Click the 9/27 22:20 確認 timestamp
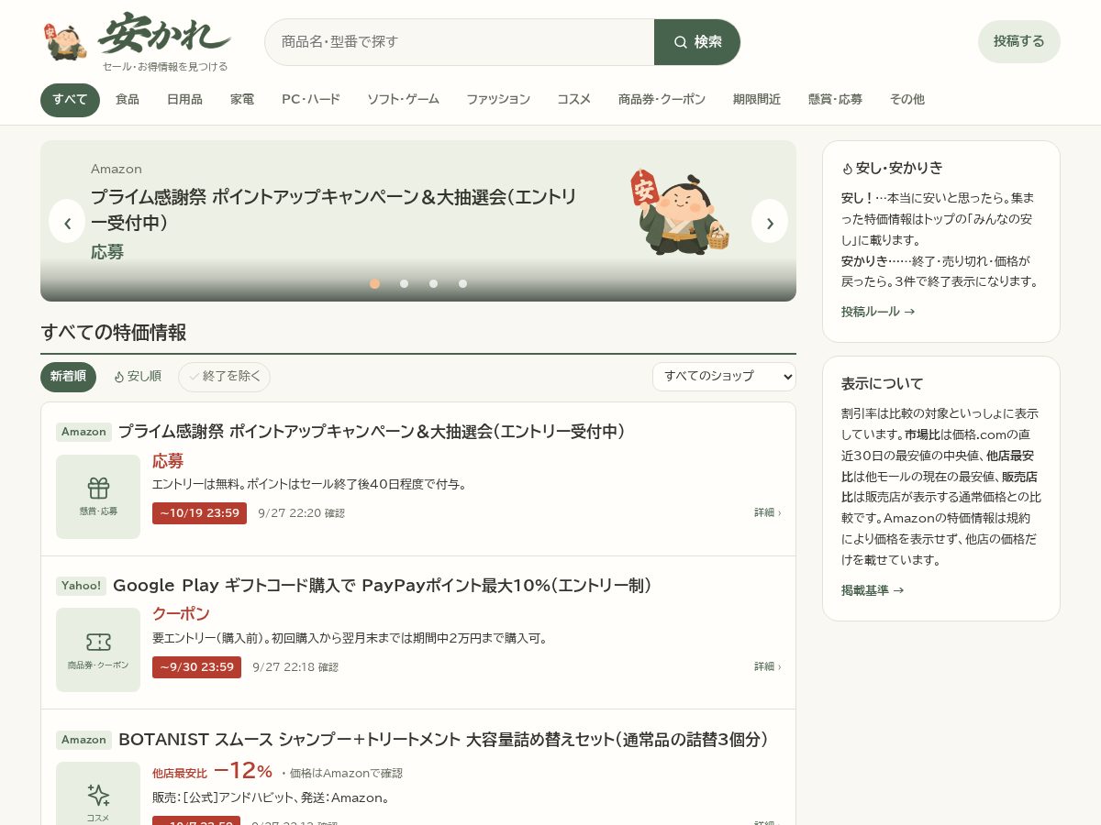Screen dimensions: 1101x825 [x=301, y=513]
